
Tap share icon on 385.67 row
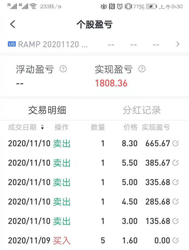coord(175,163)
